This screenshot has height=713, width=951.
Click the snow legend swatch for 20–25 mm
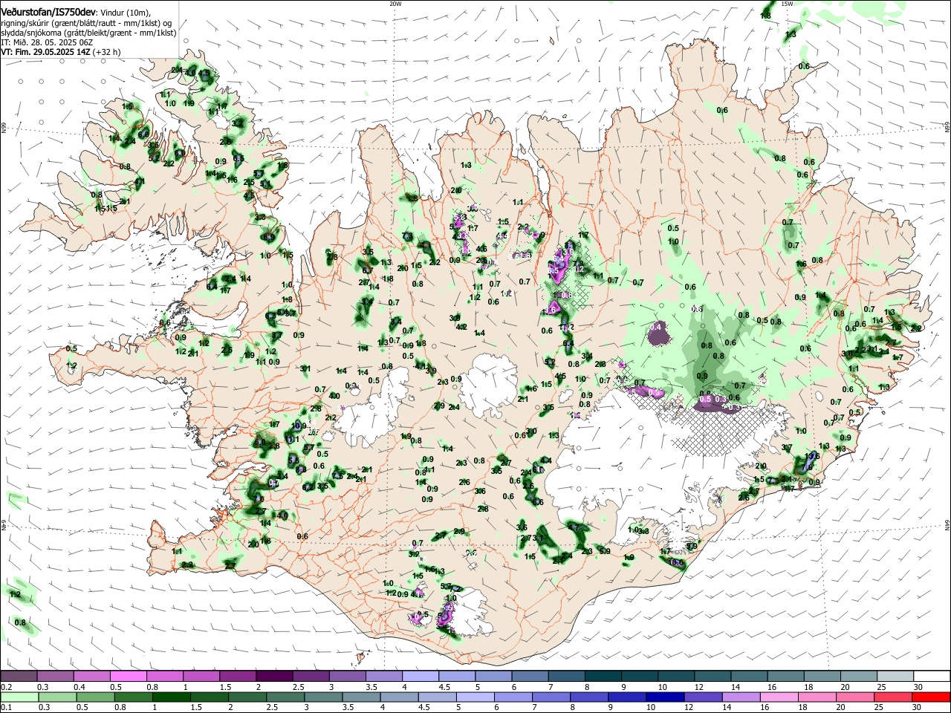pos(860,677)
